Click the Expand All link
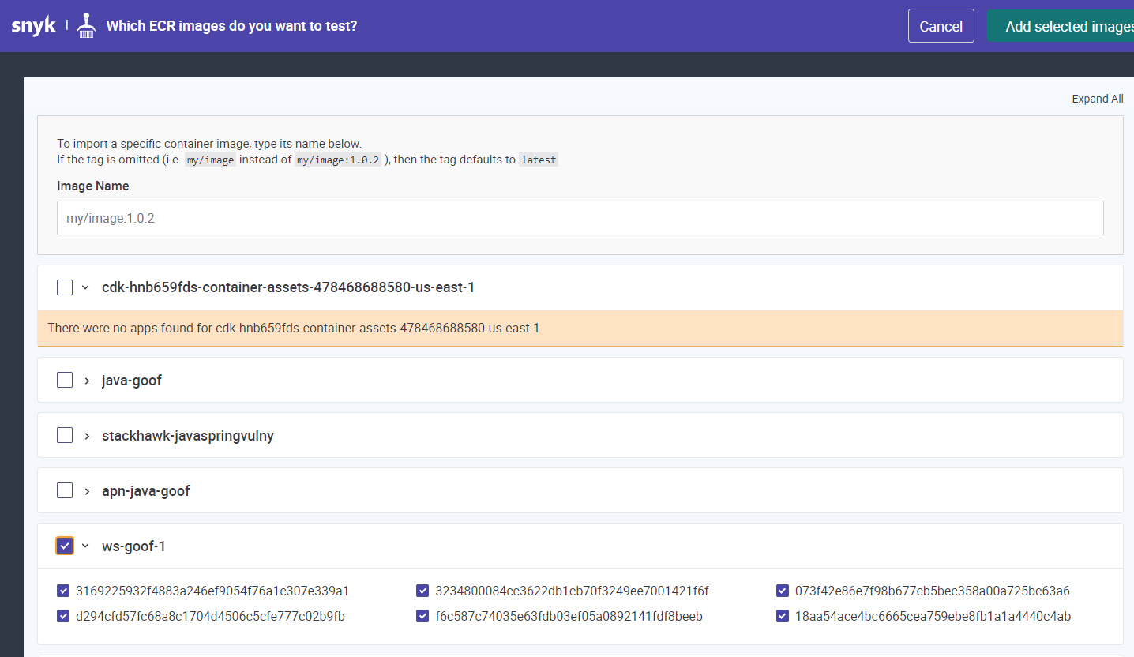Viewport: 1134px width, 657px height. pyautogui.click(x=1097, y=99)
